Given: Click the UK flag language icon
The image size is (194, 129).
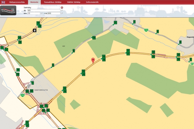Looking at the screenshot, I should coord(3,2).
